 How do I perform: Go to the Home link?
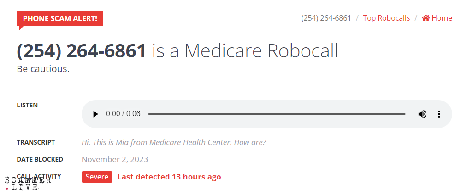click(x=442, y=18)
